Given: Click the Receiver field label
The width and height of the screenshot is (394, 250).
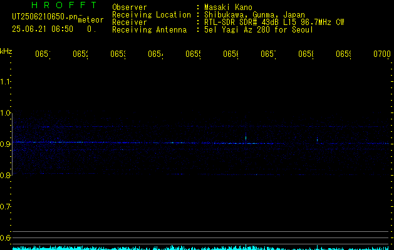Looking at the screenshot, I should [130, 22].
